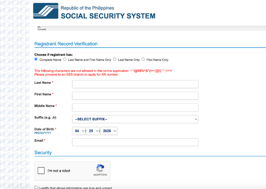Select the Last Name Only option

click(x=115, y=59)
